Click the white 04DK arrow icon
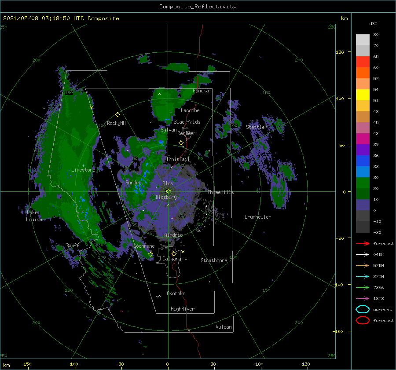Image resolution: width=396 pixels, height=370 pixels. pyautogui.click(x=363, y=254)
